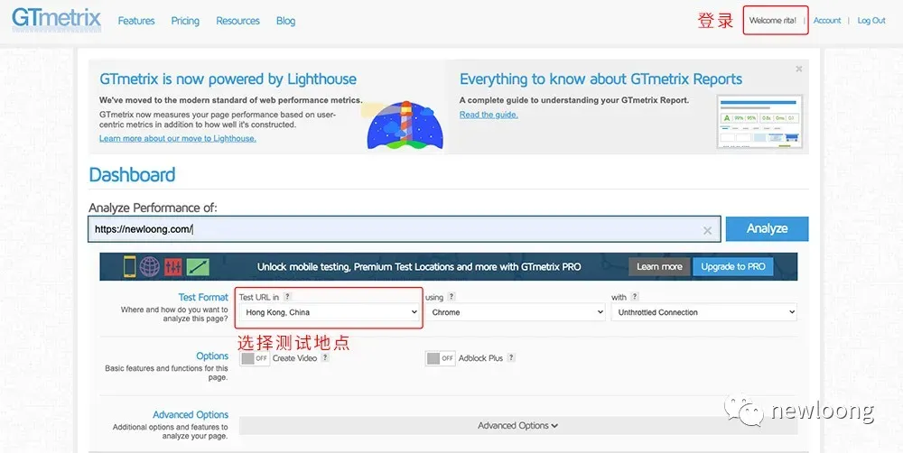Open the GTmetrix report preview thumbnail
903x453 pixels.
[759, 122]
